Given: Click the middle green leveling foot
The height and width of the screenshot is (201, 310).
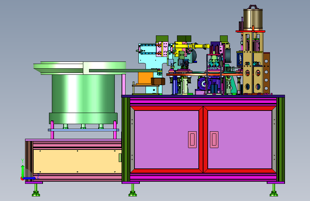Looking at the screenshot, I should [132, 190].
